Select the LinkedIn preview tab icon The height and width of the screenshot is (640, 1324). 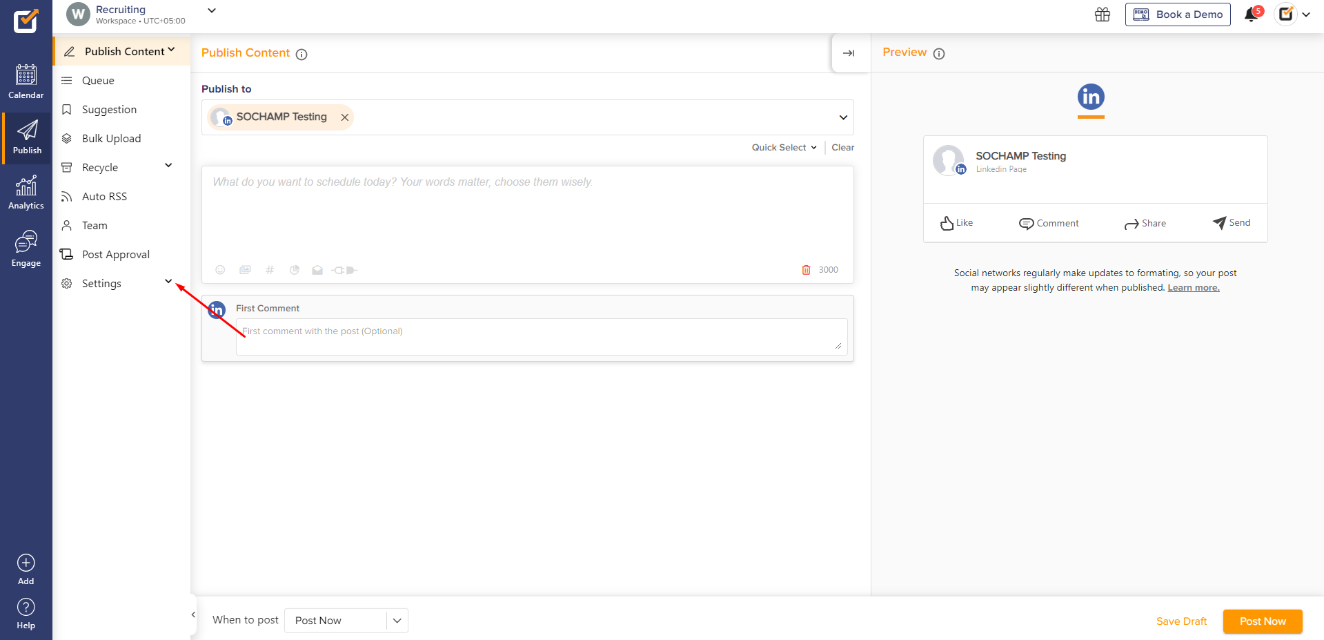click(x=1091, y=97)
